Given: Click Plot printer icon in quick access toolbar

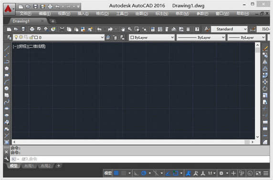Looking at the screenshot, I should click(50, 7).
